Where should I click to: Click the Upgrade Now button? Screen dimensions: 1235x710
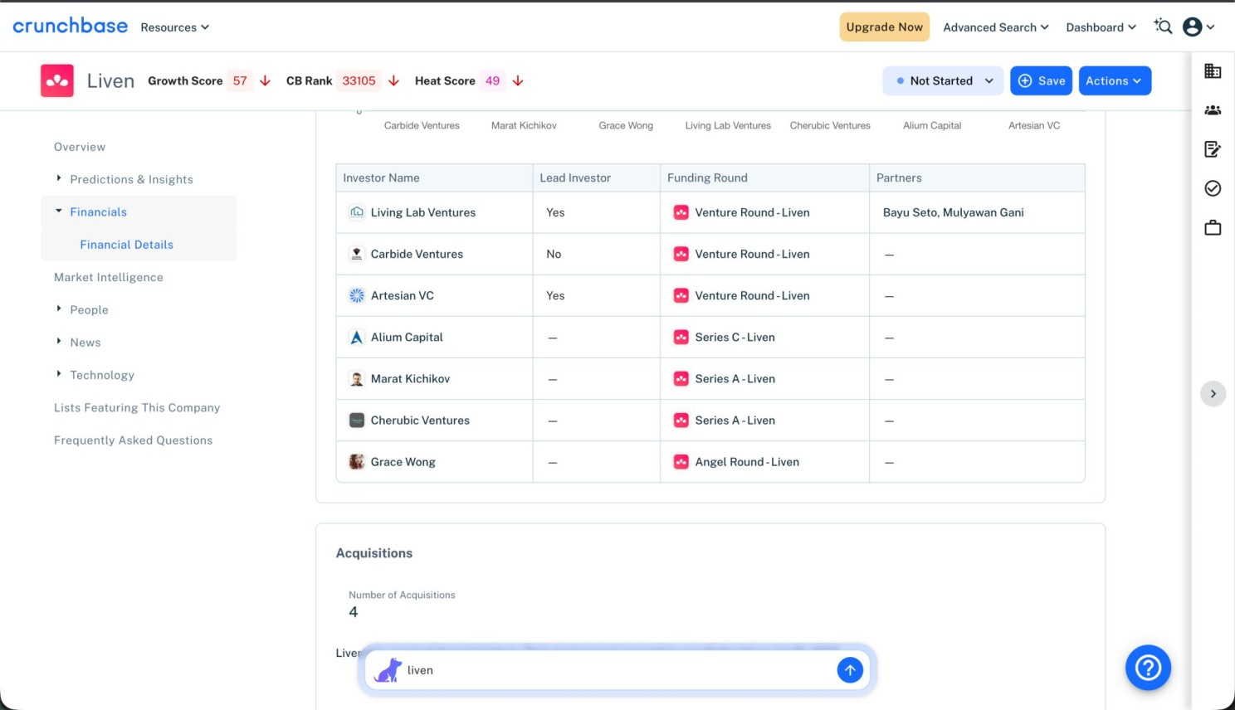(884, 27)
